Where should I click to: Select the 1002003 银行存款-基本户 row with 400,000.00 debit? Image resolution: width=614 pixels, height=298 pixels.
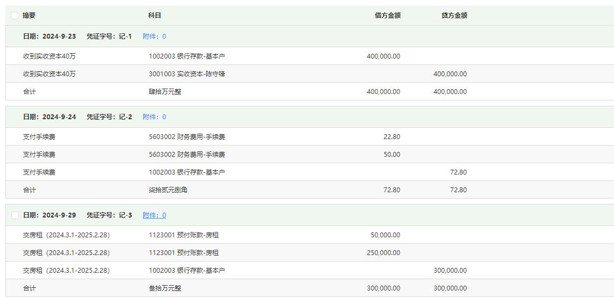tap(310, 56)
